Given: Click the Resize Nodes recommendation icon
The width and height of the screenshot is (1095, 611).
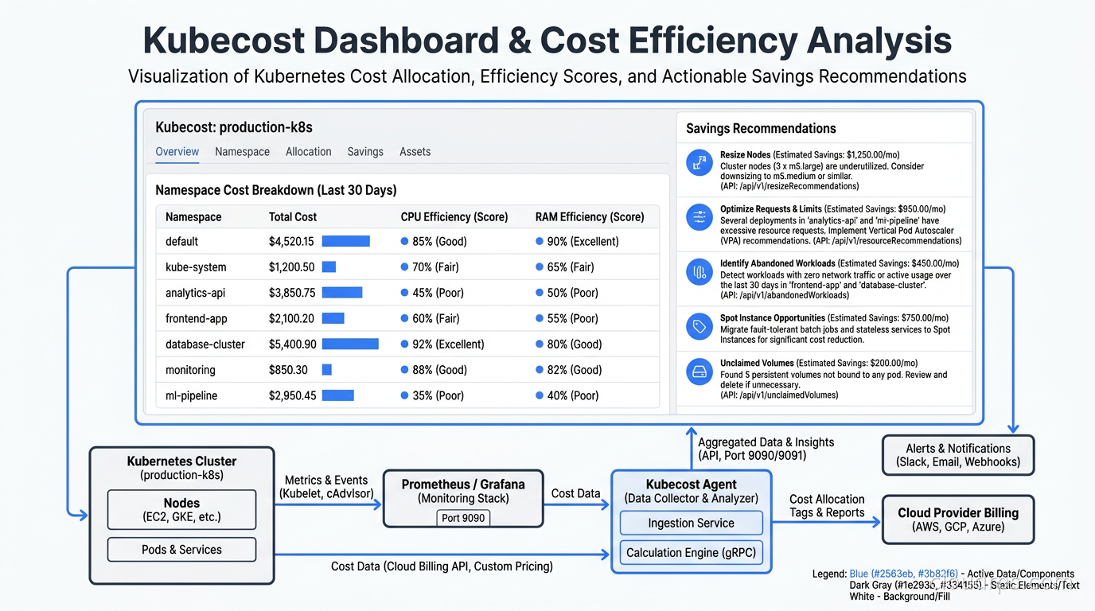Looking at the screenshot, I should pyautogui.click(x=699, y=163).
